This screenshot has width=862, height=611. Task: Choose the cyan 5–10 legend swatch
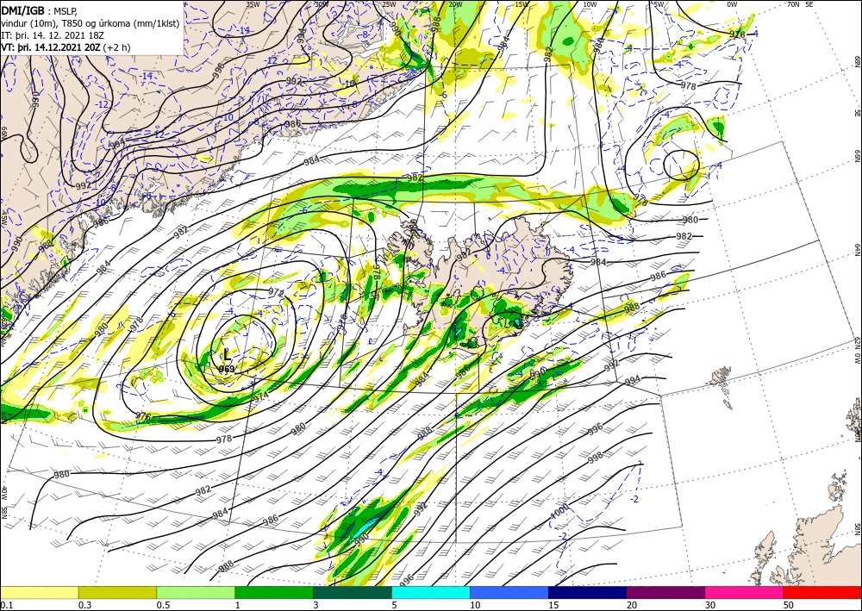tap(431, 592)
